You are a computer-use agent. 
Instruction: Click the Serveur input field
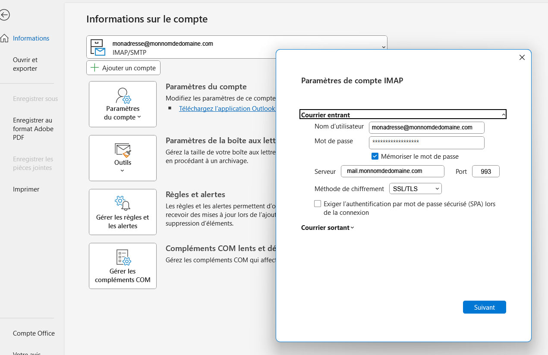pos(392,171)
